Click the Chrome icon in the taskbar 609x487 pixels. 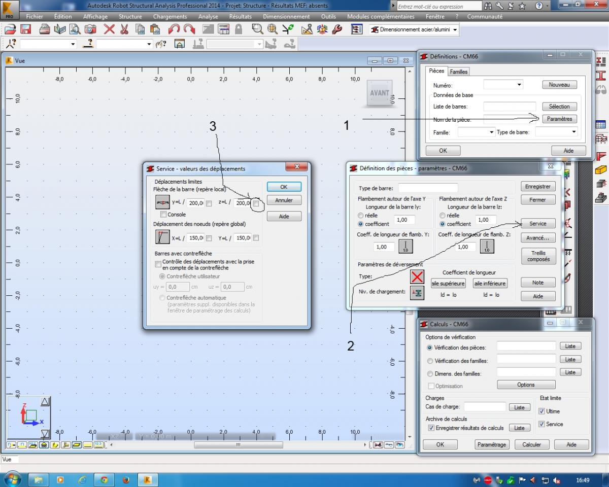(x=104, y=479)
